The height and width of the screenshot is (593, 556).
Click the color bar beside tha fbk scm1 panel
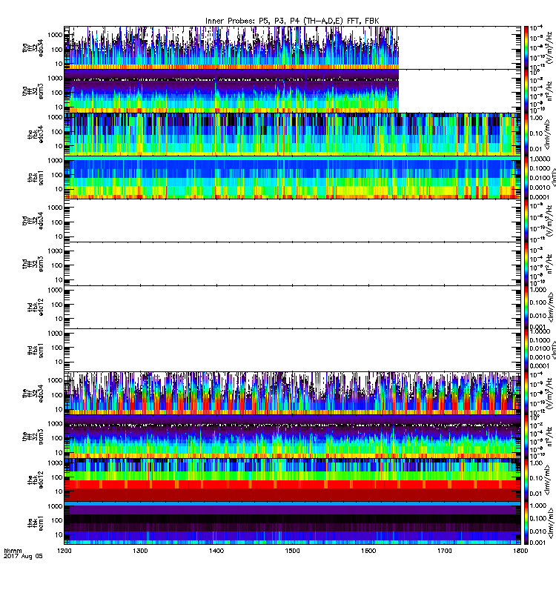(526, 177)
